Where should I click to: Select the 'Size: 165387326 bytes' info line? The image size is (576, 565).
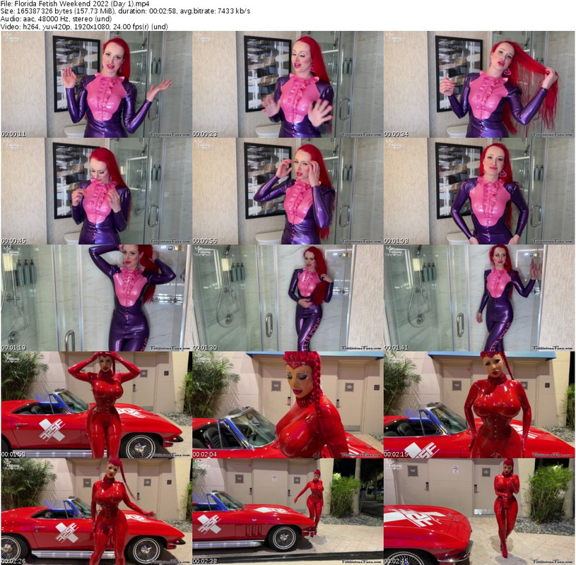(x=125, y=11)
